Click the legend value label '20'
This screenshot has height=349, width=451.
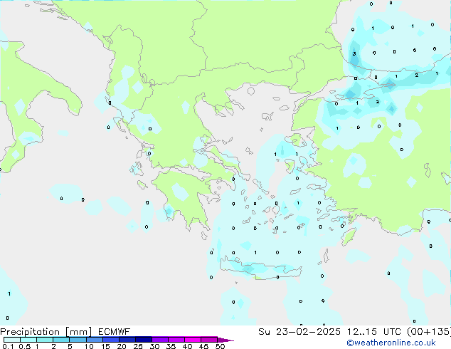click(122, 346)
